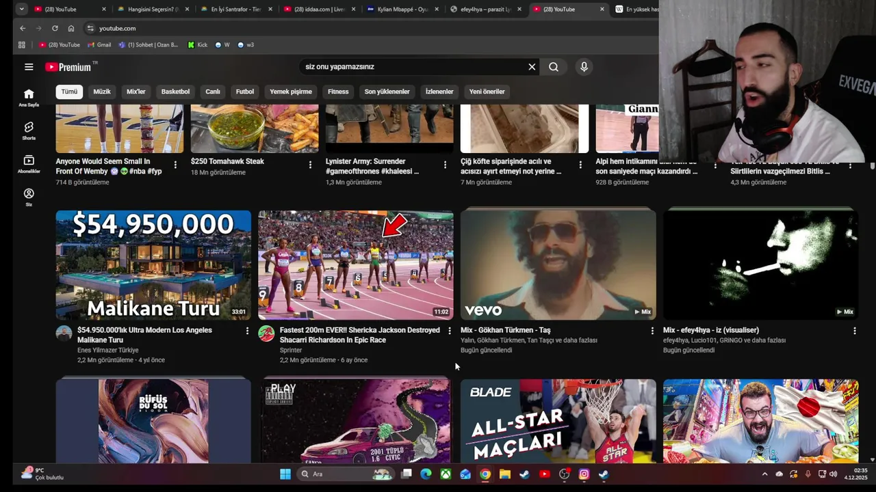
Task: Open the BLADE All-Star Maçları thumbnail
Action: coord(558,421)
